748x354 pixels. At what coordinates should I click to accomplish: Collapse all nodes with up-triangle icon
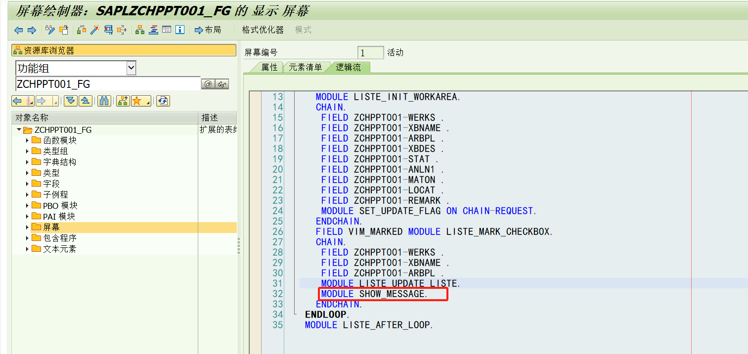click(x=85, y=101)
